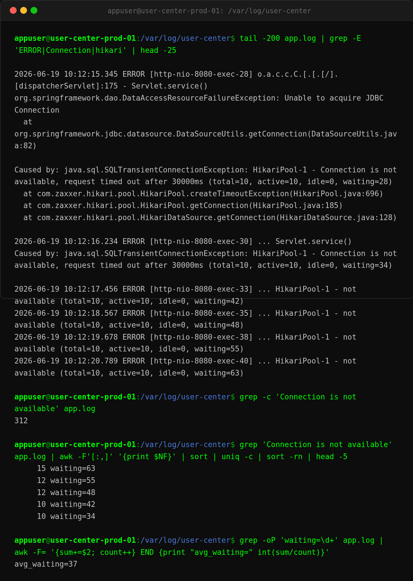Click the 'tail -200 app.log' command text

pos(278,39)
